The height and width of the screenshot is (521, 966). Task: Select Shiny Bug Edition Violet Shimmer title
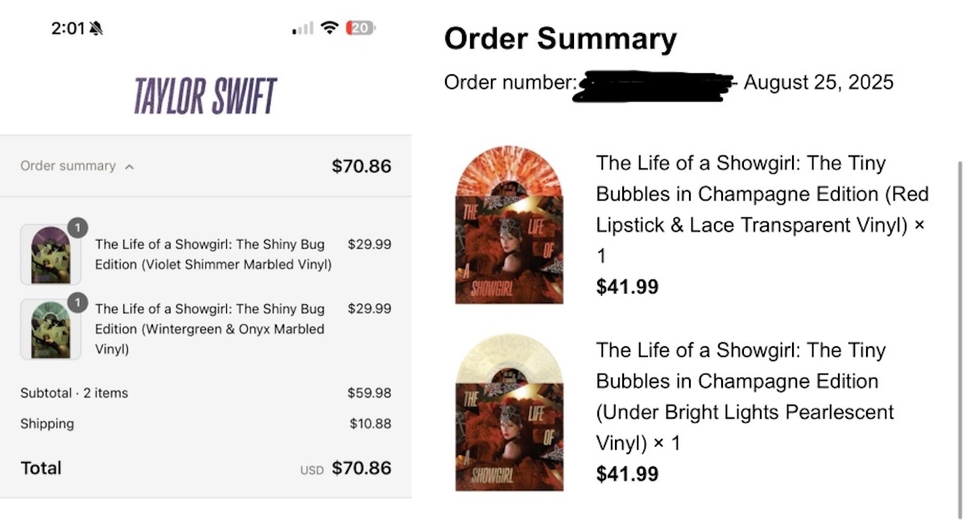point(213,254)
